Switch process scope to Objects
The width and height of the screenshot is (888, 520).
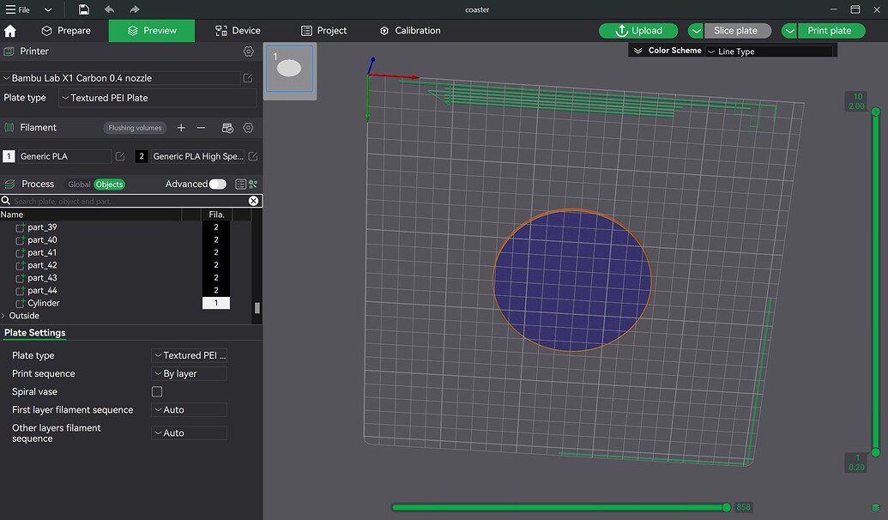point(109,184)
